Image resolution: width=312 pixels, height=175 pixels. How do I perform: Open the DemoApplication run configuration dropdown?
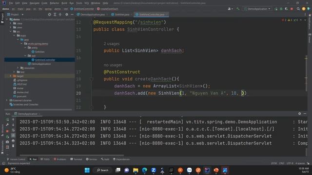[x=257, y=9]
